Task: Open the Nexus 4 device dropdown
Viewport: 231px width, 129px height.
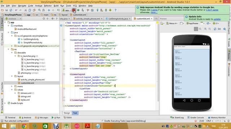Action: [x=172, y=23]
